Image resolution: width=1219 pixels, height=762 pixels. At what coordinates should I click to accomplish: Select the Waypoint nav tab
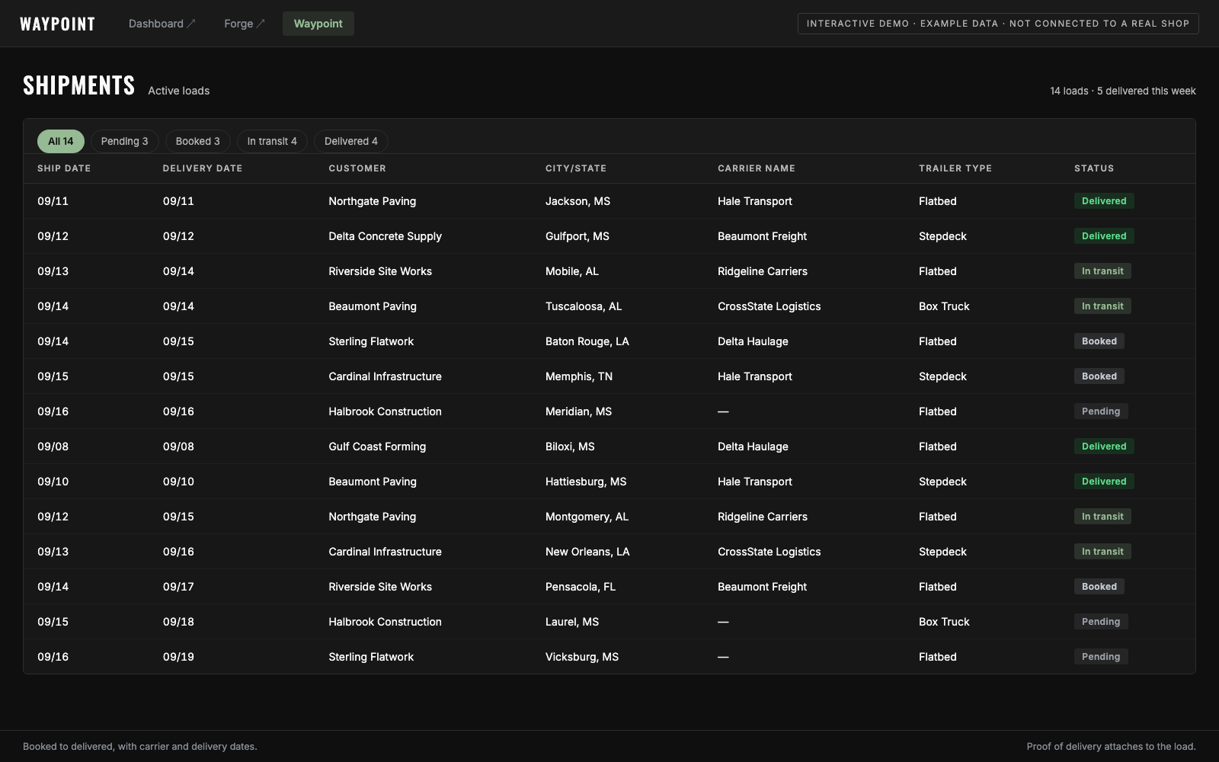coord(318,24)
